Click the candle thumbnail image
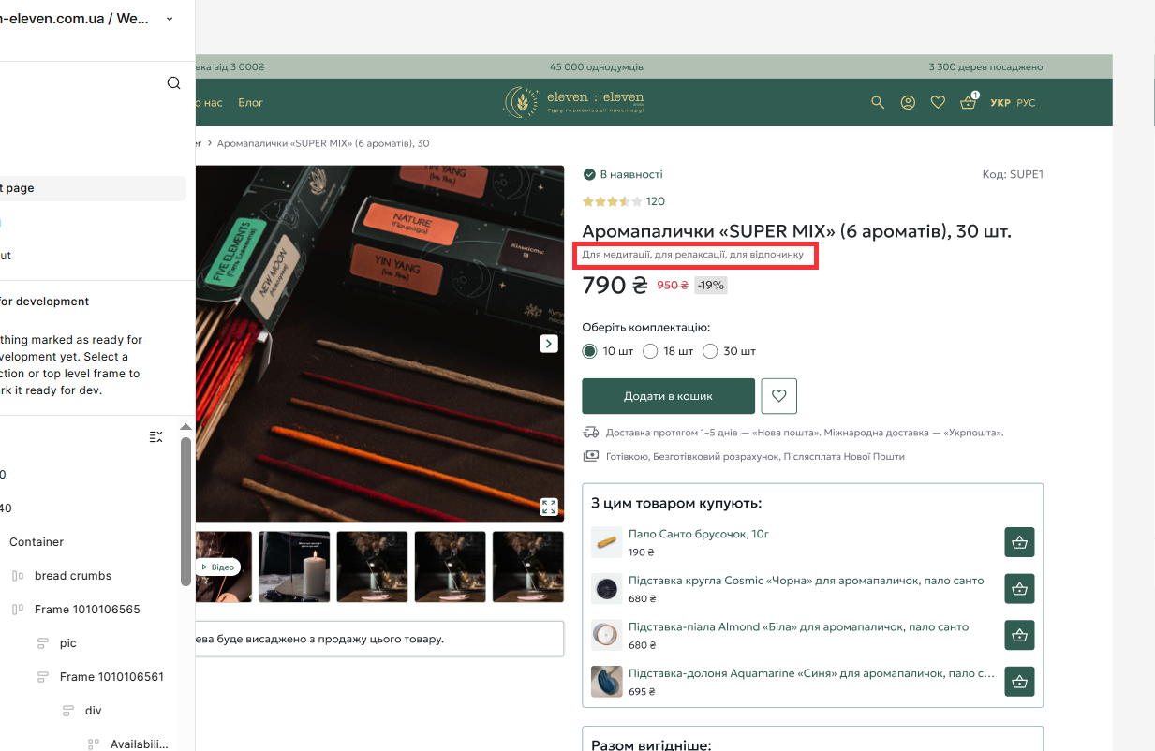Viewport: 1155px width, 751px height. tap(294, 567)
